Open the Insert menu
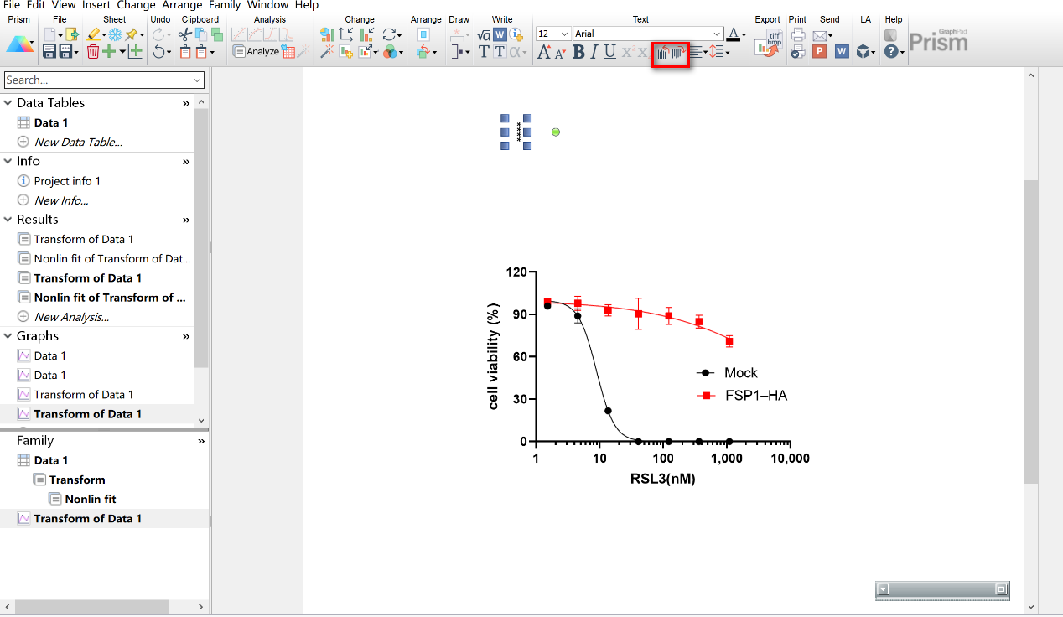 [x=96, y=5]
